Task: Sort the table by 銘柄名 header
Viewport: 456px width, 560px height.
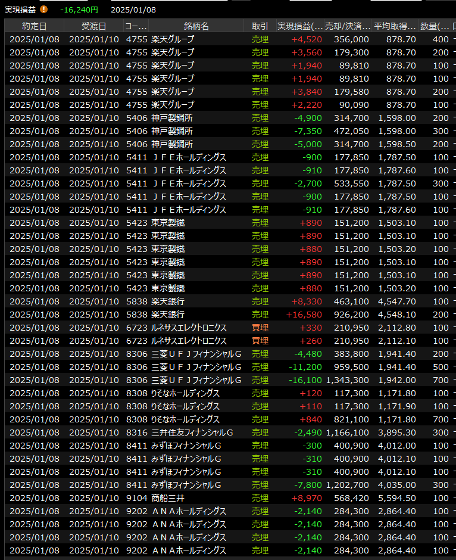Action: tap(196, 26)
